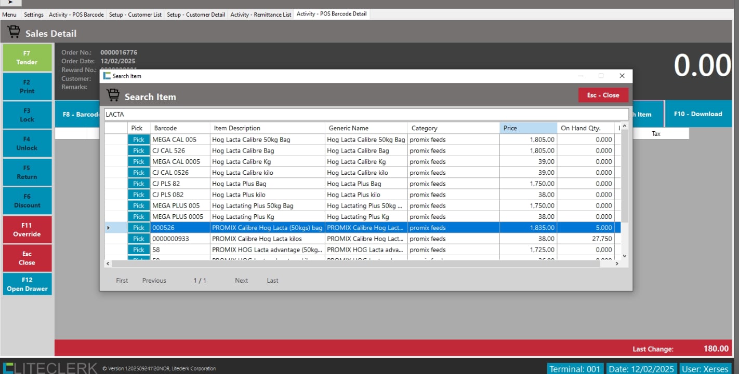
Task: Click the search text field containing LACTA
Action: point(364,114)
